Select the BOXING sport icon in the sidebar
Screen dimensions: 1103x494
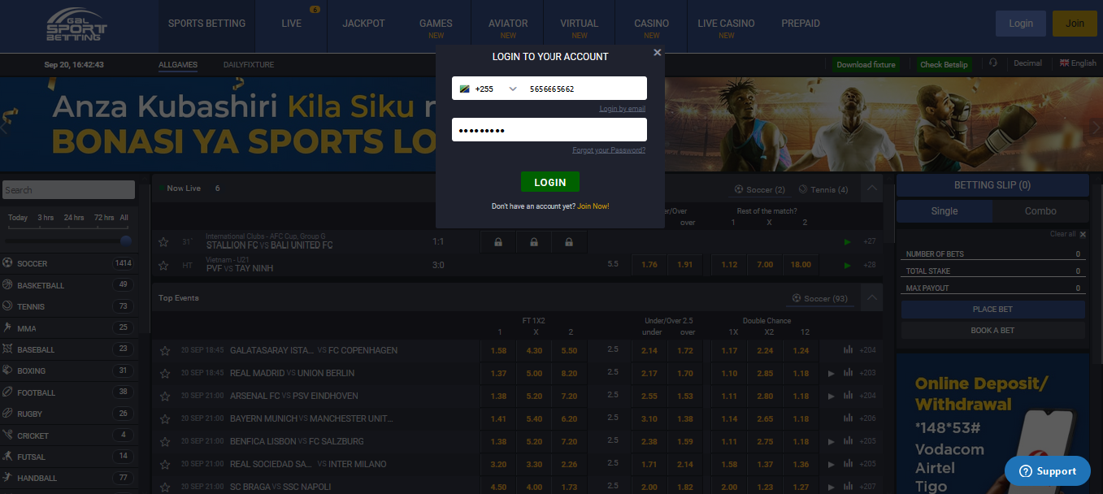click(8, 370)
